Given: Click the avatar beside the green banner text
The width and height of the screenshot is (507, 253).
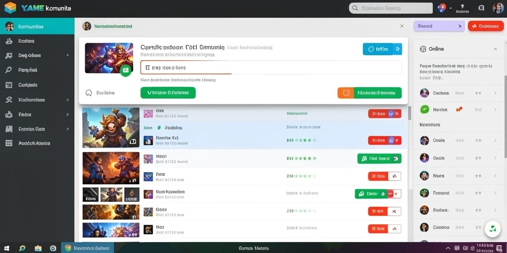Looking at the screenshot, I should [x=87, y=26].
